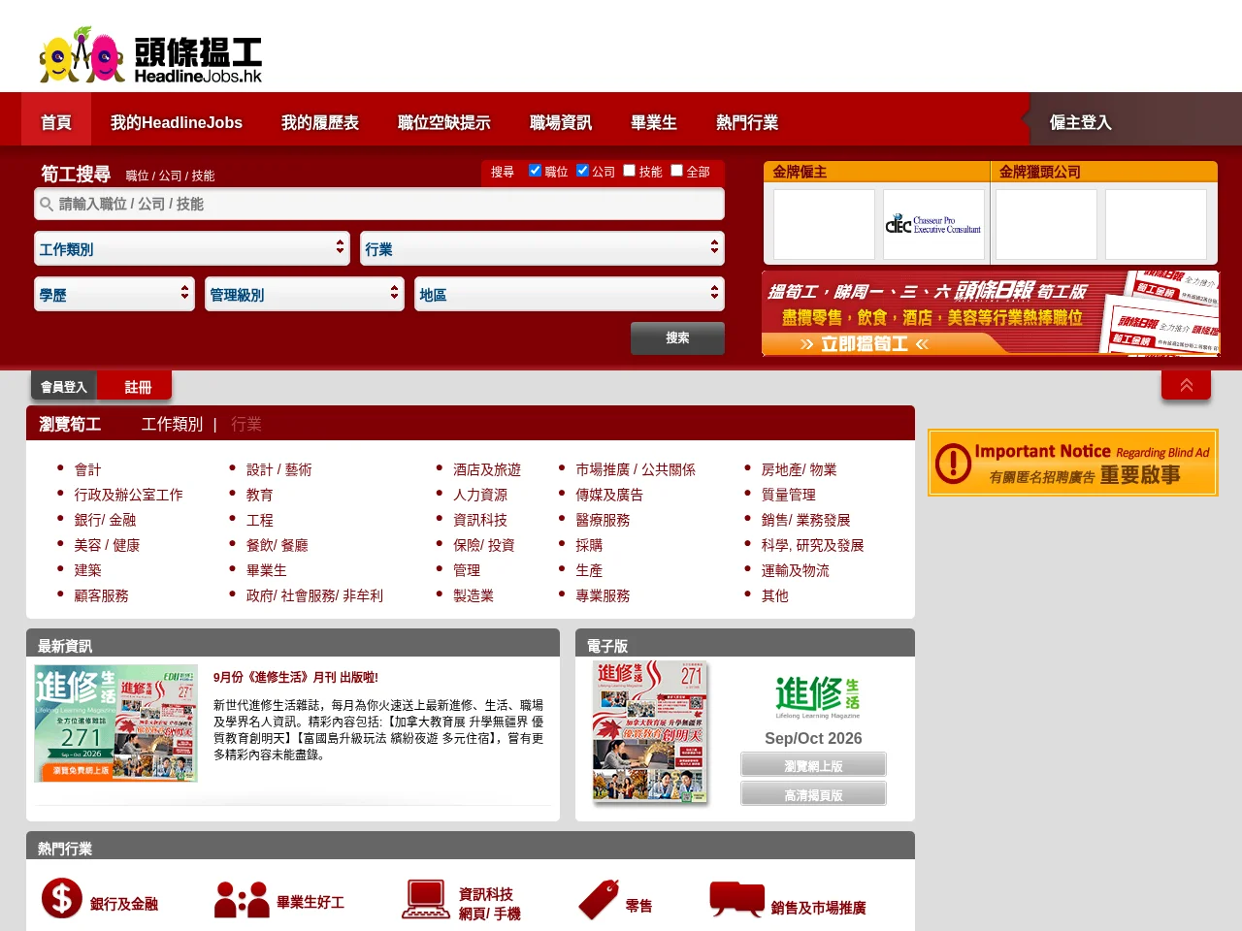The image size is (1242, 931).
Task: Toggle the 公司 search checkbox
Action: pos(582,171)
